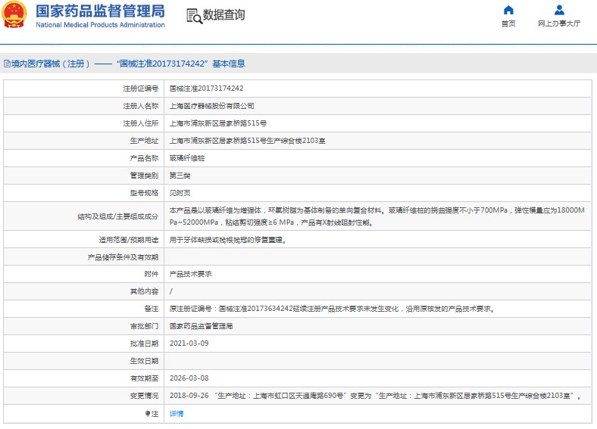This screenshot has width=597, height=429.
Task: Click the management category 第三类 value
Action: click(x=180, y=176)
